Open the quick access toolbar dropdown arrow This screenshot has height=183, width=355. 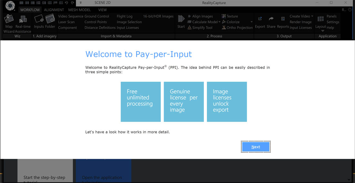[x=81, y=3]
